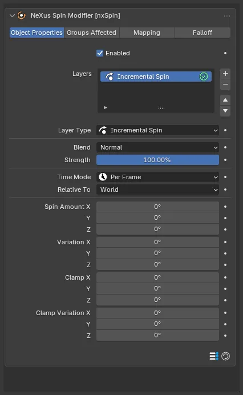The height and width of the screenshot is (395, 243).
Task: Animate the Clamp Variation X dot
Action: [x=225, y=313]
